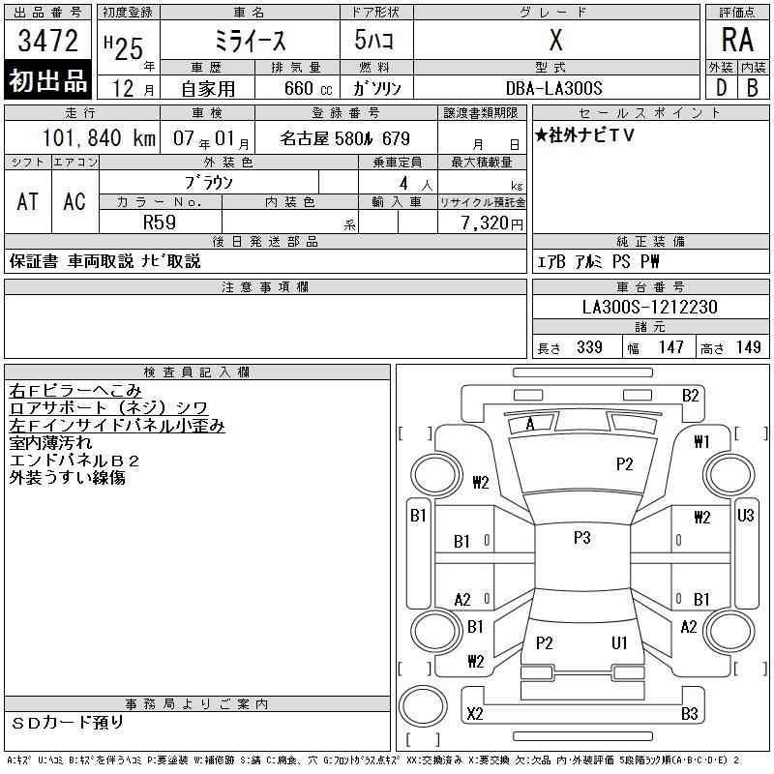Select the note 左Fインサイドパネル小歪み

point(117,425)
